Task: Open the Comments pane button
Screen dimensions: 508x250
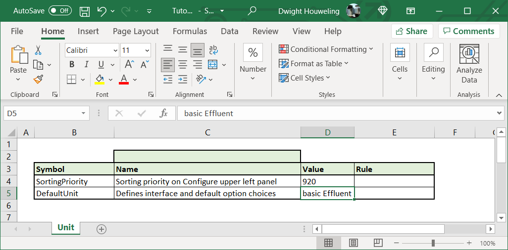Action: point(468,31)
